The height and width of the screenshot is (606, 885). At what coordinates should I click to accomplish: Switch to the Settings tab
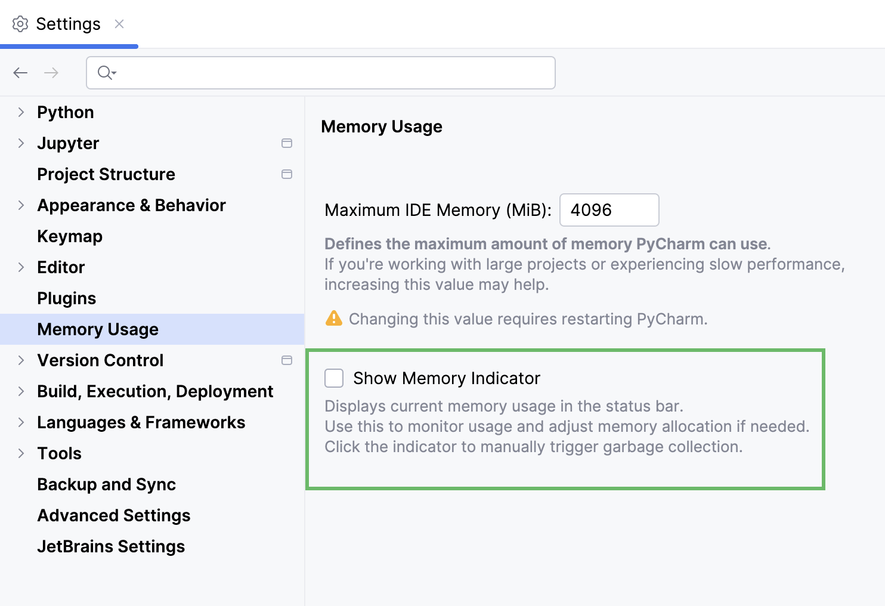pyautogui.click(x=68, y=24)
